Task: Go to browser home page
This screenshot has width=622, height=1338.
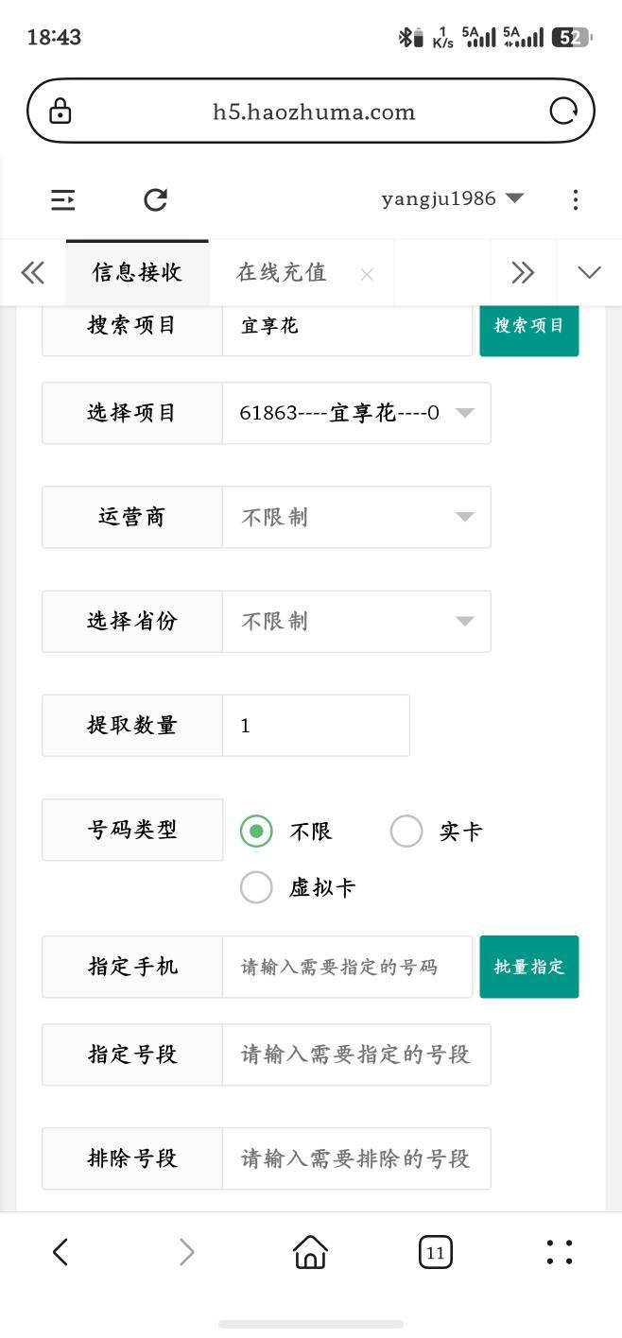Action: (x=310, y=1253)
